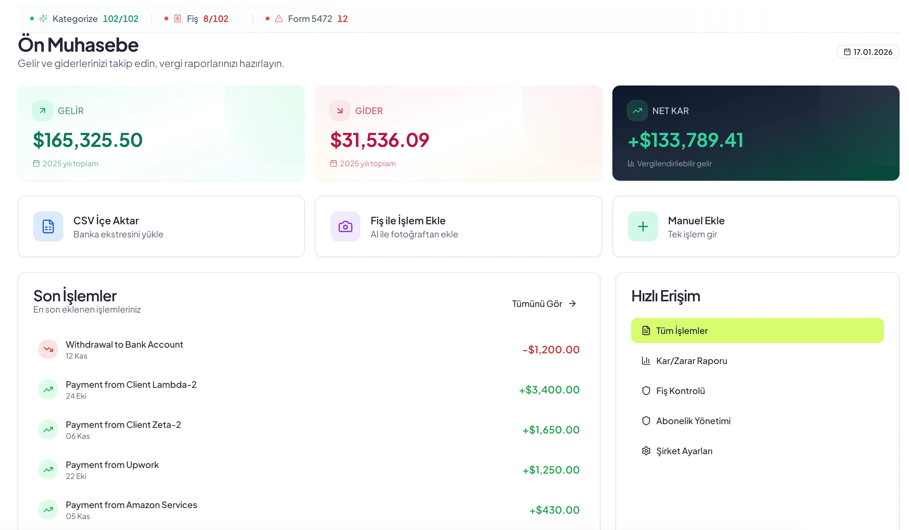Click the plus icon next to Manuel Ekle
The height and width of the screenshot is (530, 909).
click(x=642, y=226)
